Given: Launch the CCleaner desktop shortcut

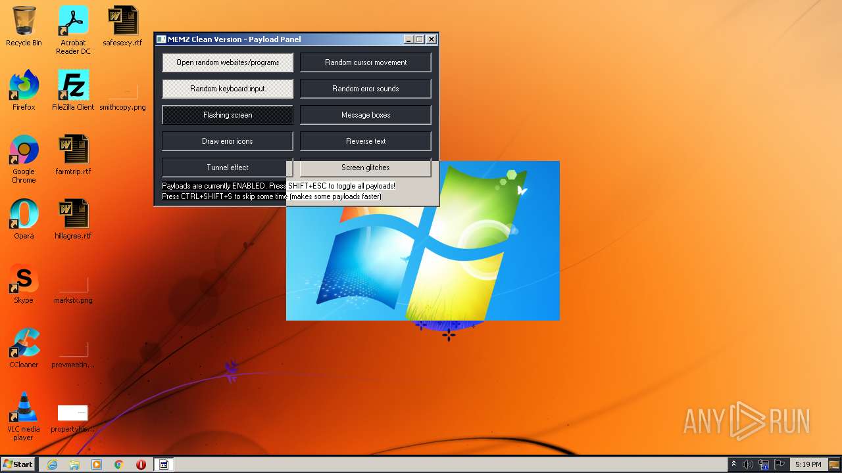Looking at the screenshot, I should click(x=24, y=348).
